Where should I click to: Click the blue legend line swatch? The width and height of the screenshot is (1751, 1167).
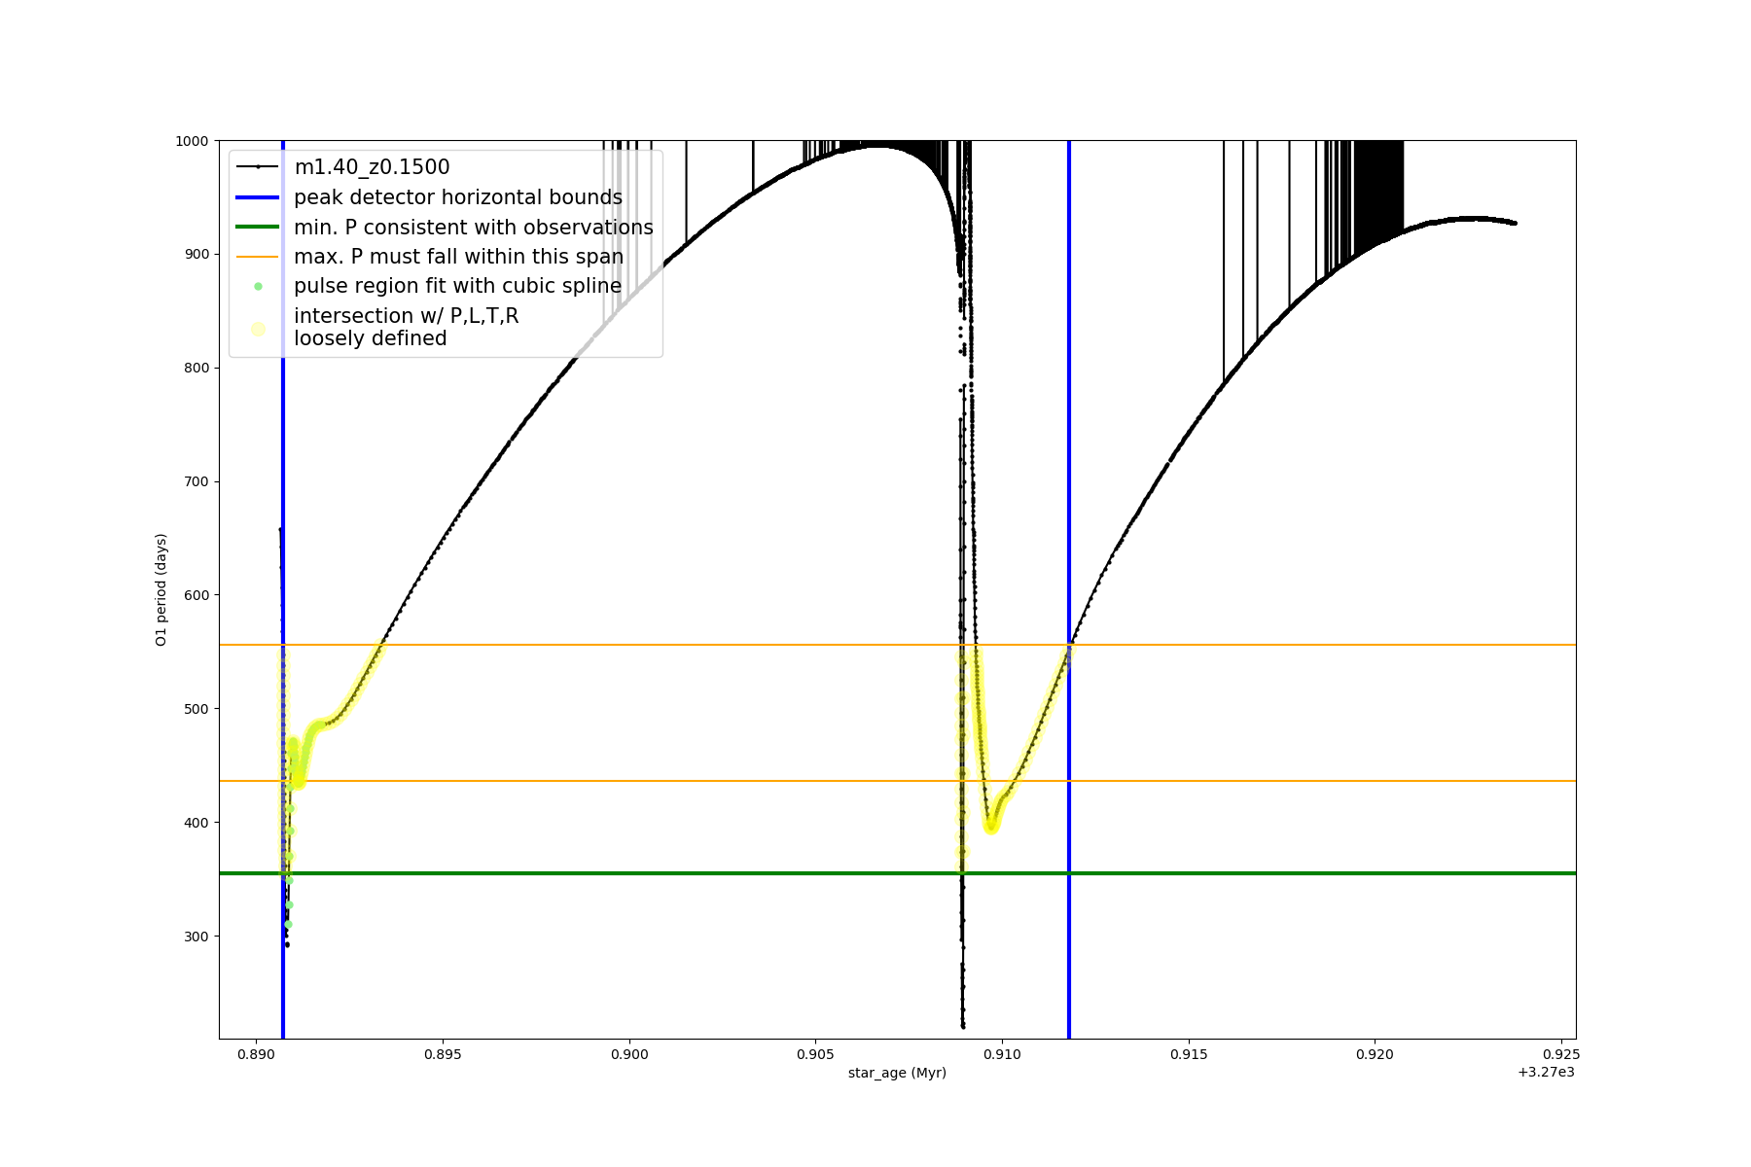[258, 197]
